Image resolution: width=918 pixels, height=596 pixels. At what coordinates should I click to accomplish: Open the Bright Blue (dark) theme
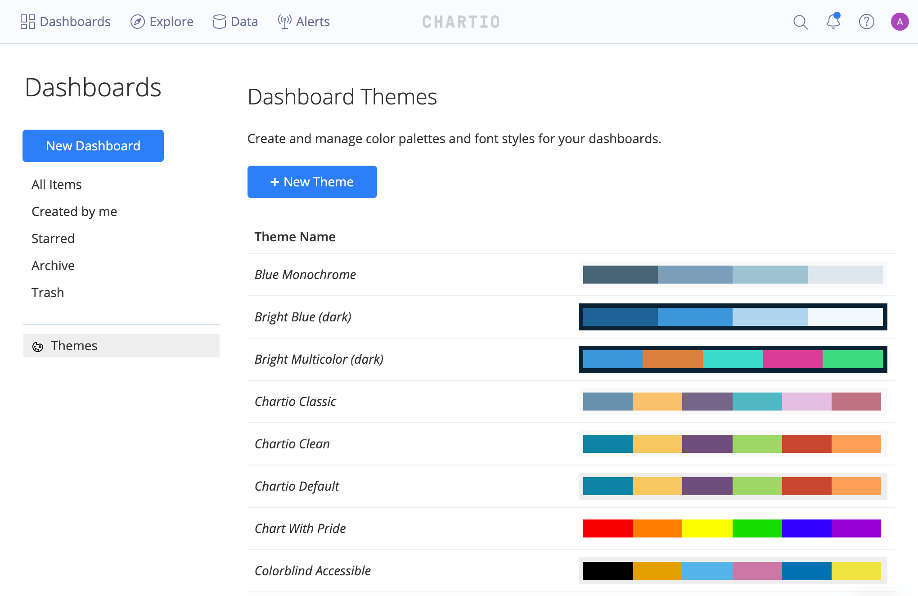point(303,316)
